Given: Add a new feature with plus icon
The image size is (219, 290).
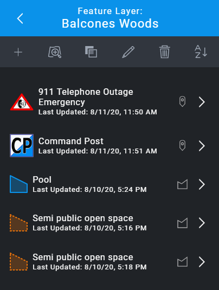Looking at the screenshot, I should pos(18,52).
